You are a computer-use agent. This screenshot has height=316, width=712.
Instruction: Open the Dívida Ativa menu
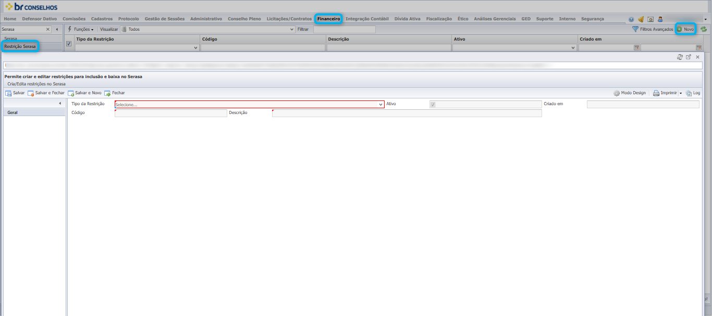407,19
